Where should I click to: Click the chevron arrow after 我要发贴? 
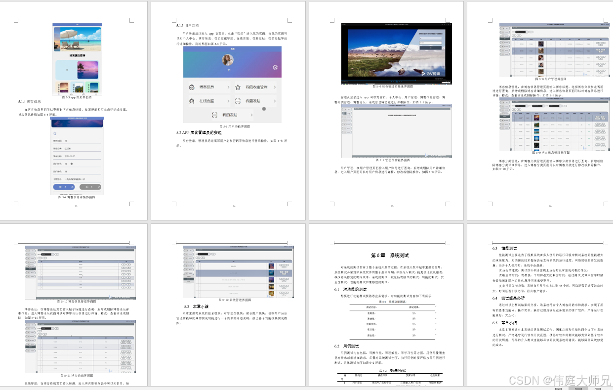pyautogui.click(x=275, y=101)
